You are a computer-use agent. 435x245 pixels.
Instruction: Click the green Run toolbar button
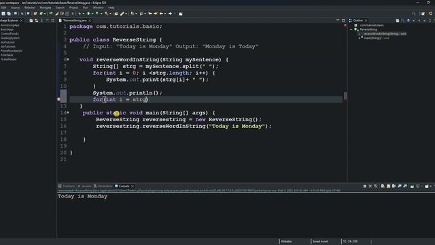88,14
